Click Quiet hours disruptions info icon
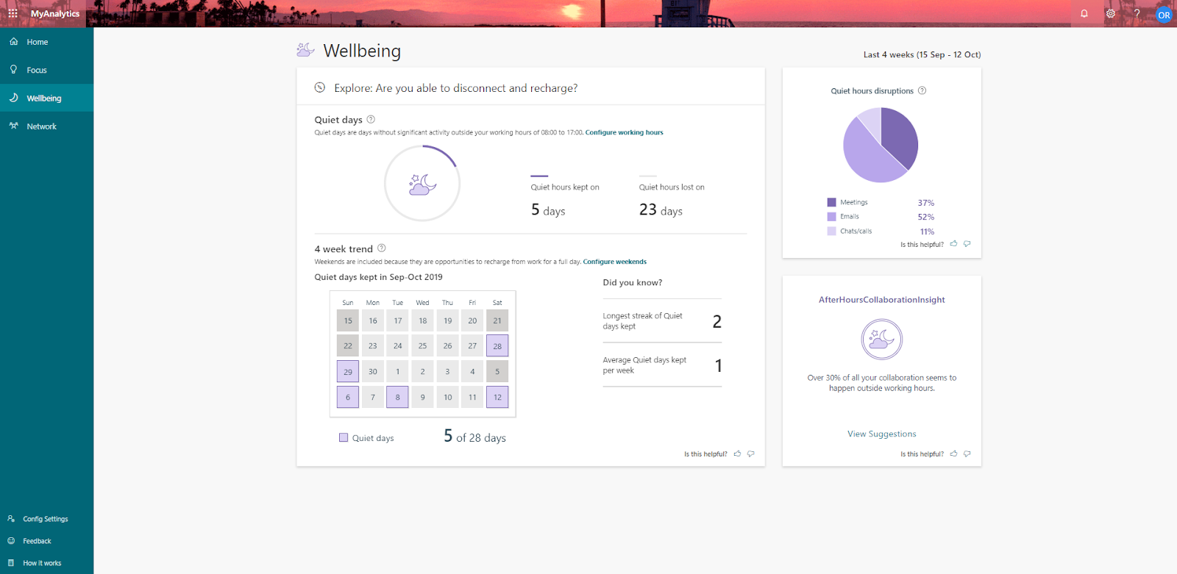 (922, 90)
